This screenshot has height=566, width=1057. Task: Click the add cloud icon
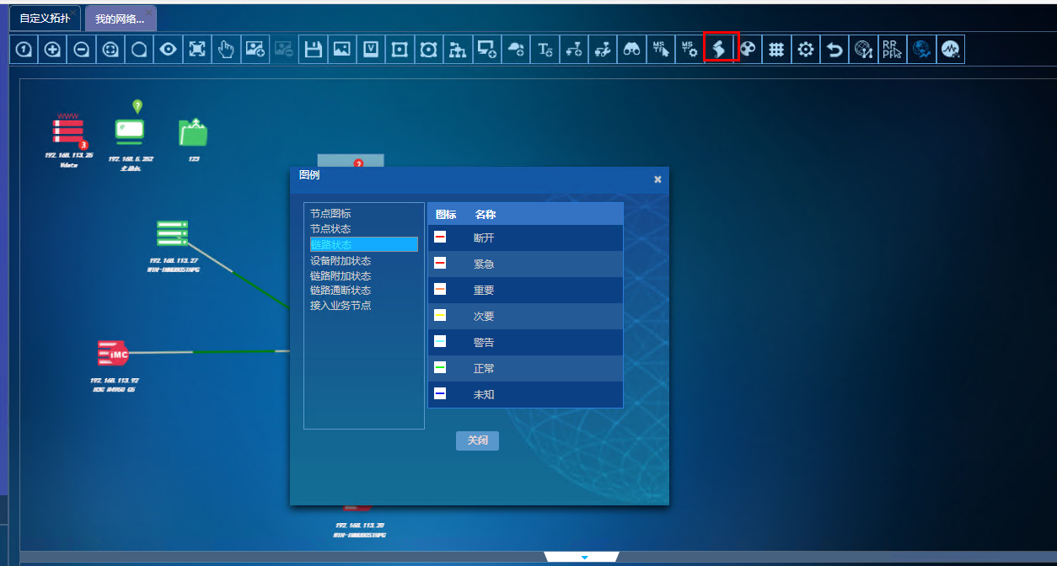pyautogui.click(x=516, y=50)
